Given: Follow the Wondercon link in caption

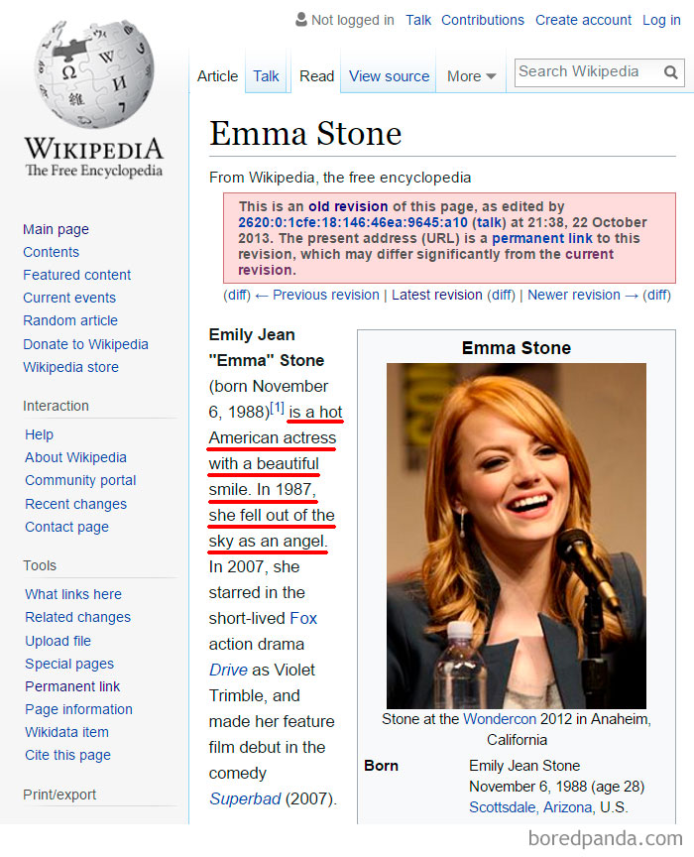Looking at the screenshot, I should point(499,719).
